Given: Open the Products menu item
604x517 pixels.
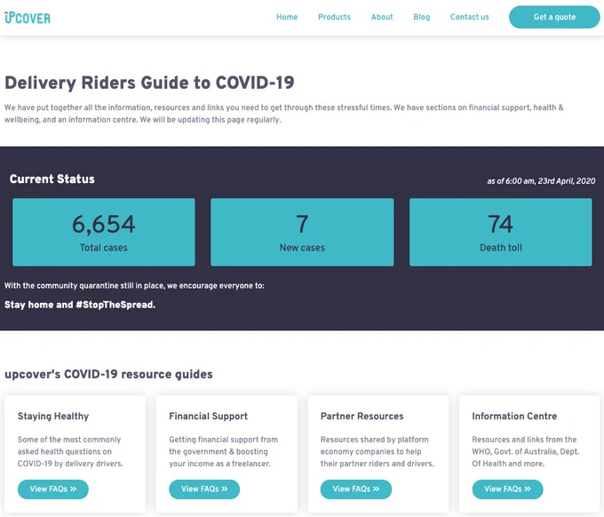Looking at the screenshot, I should (334, 17).
